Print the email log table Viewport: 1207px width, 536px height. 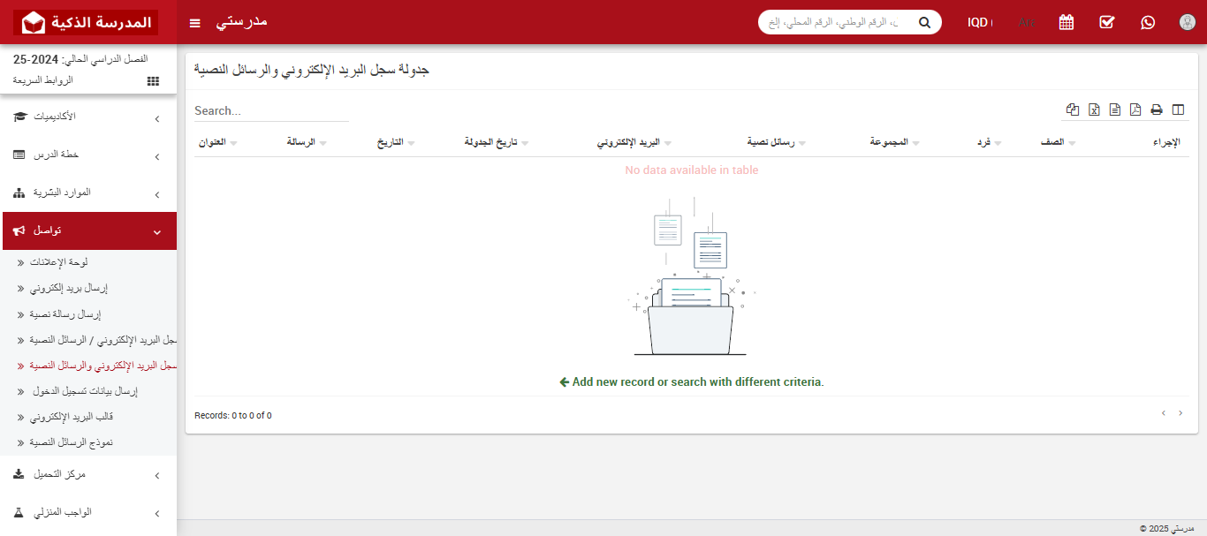tap(1157, 109)
